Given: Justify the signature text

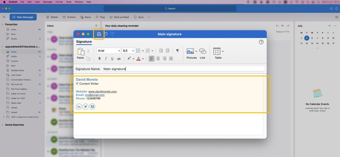Looking at the screenshot, I should (171, 58).
